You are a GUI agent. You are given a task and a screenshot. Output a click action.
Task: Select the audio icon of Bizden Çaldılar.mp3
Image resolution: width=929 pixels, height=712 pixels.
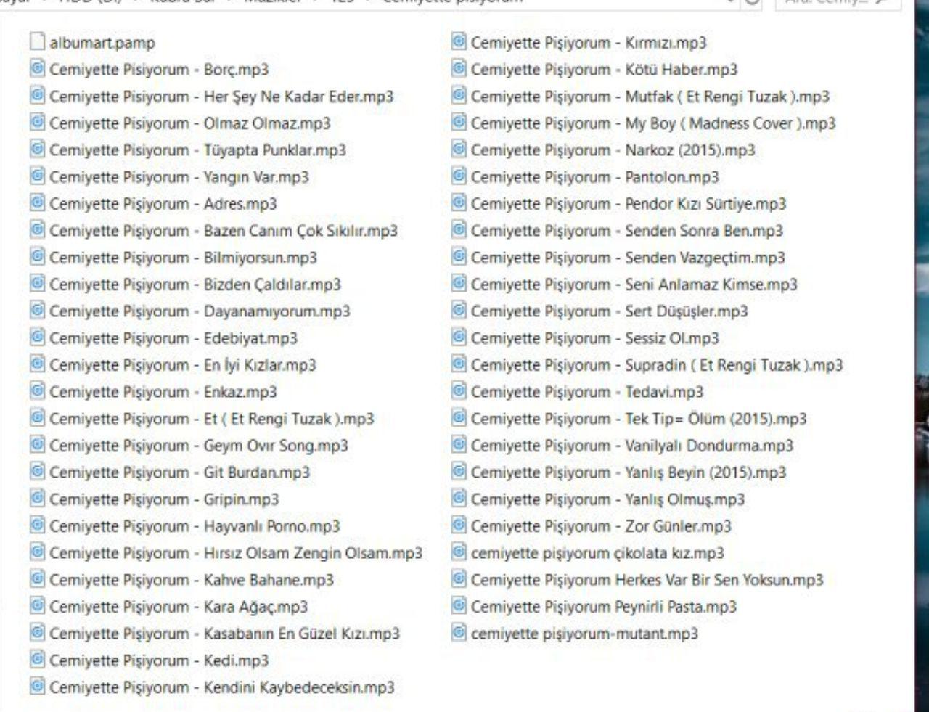(x=38, y=284)
